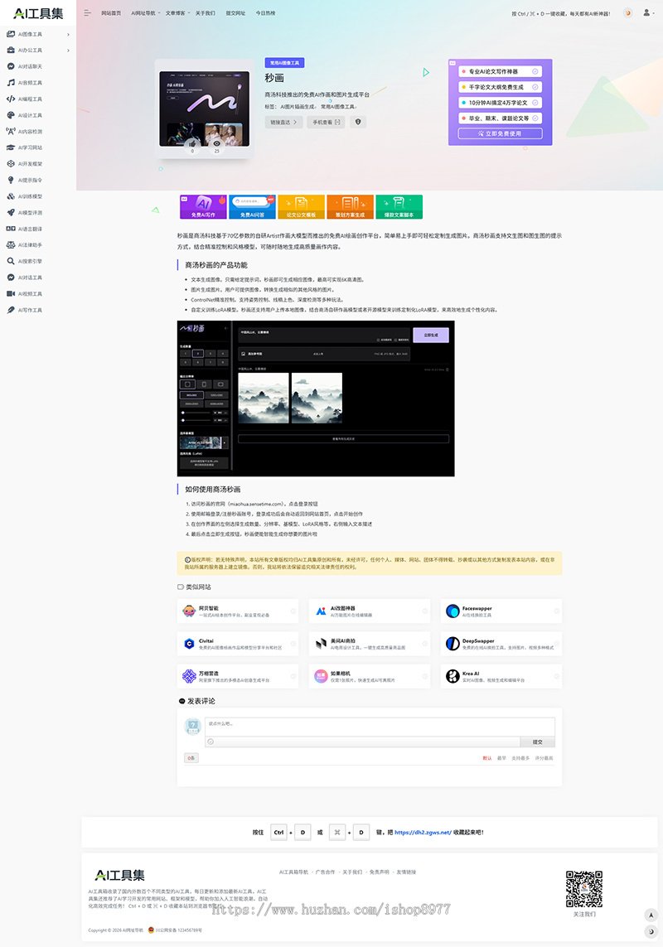Viewport: 663px width, 947px height.
Task: Select the AI语言翻译 sidebar icon
Action: [10, 229]
